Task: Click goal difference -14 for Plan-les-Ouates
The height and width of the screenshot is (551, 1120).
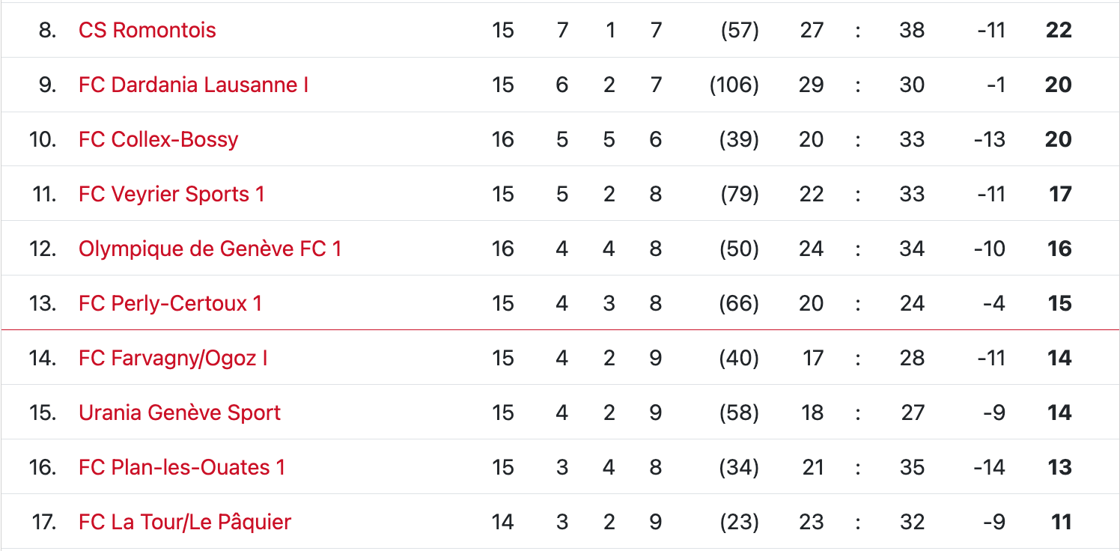Action: pyautogui.click(x=988, y=468)
